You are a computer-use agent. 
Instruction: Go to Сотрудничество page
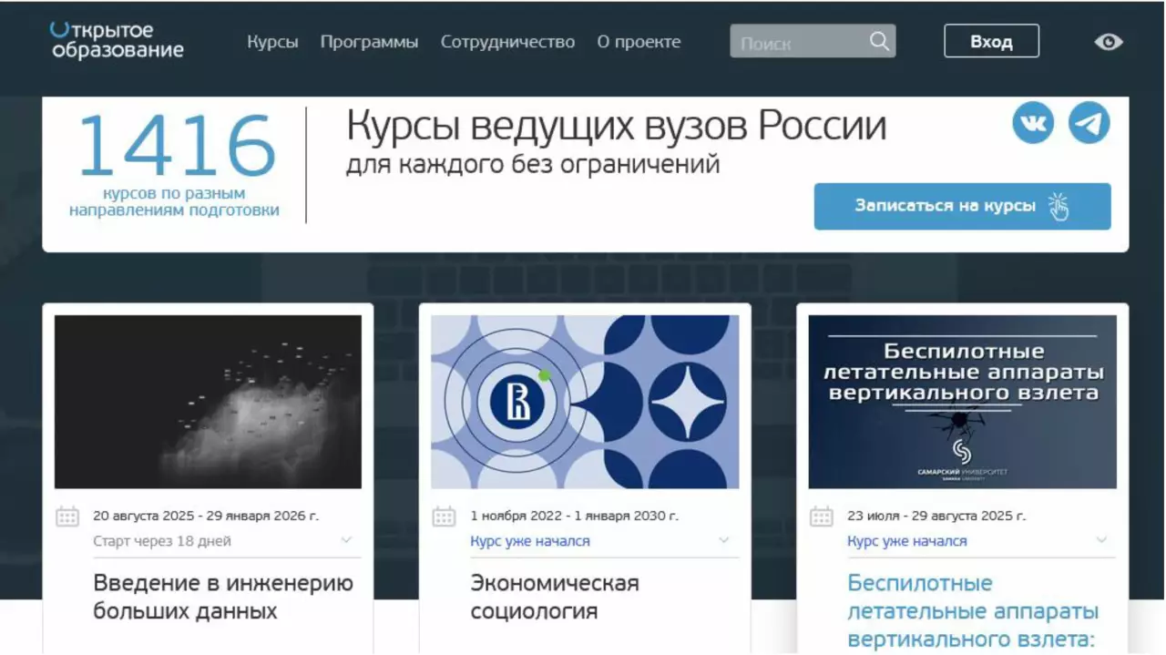(507, 42)
